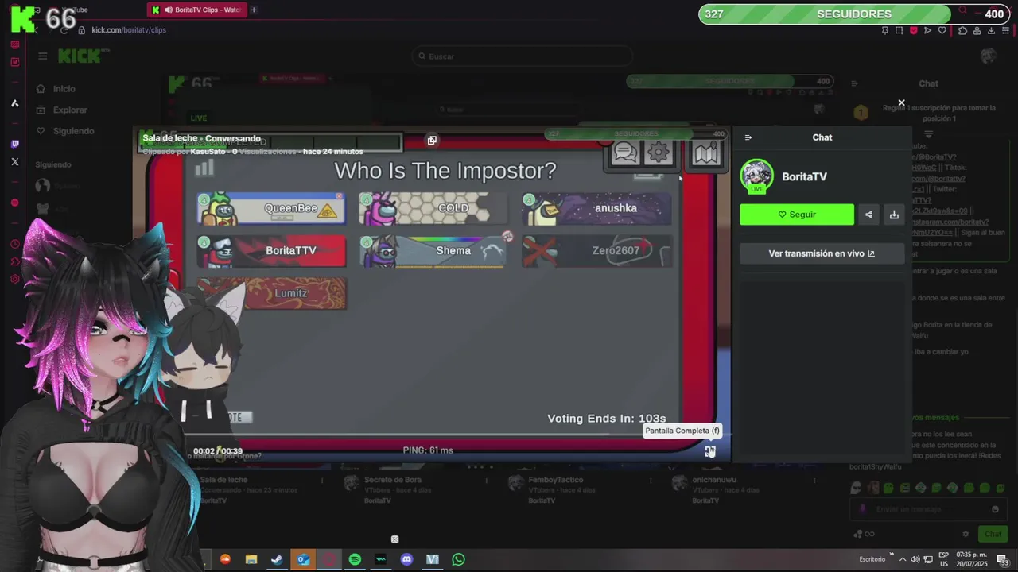Click the Lumitz player card
Viewport: 1018px width, 572px height.
pyautogui.click(x=271, y=293)
